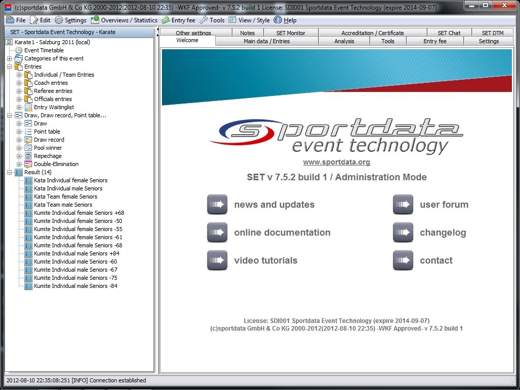
Task: Click the Result (14) table icon
Action: tap(19, 173)
